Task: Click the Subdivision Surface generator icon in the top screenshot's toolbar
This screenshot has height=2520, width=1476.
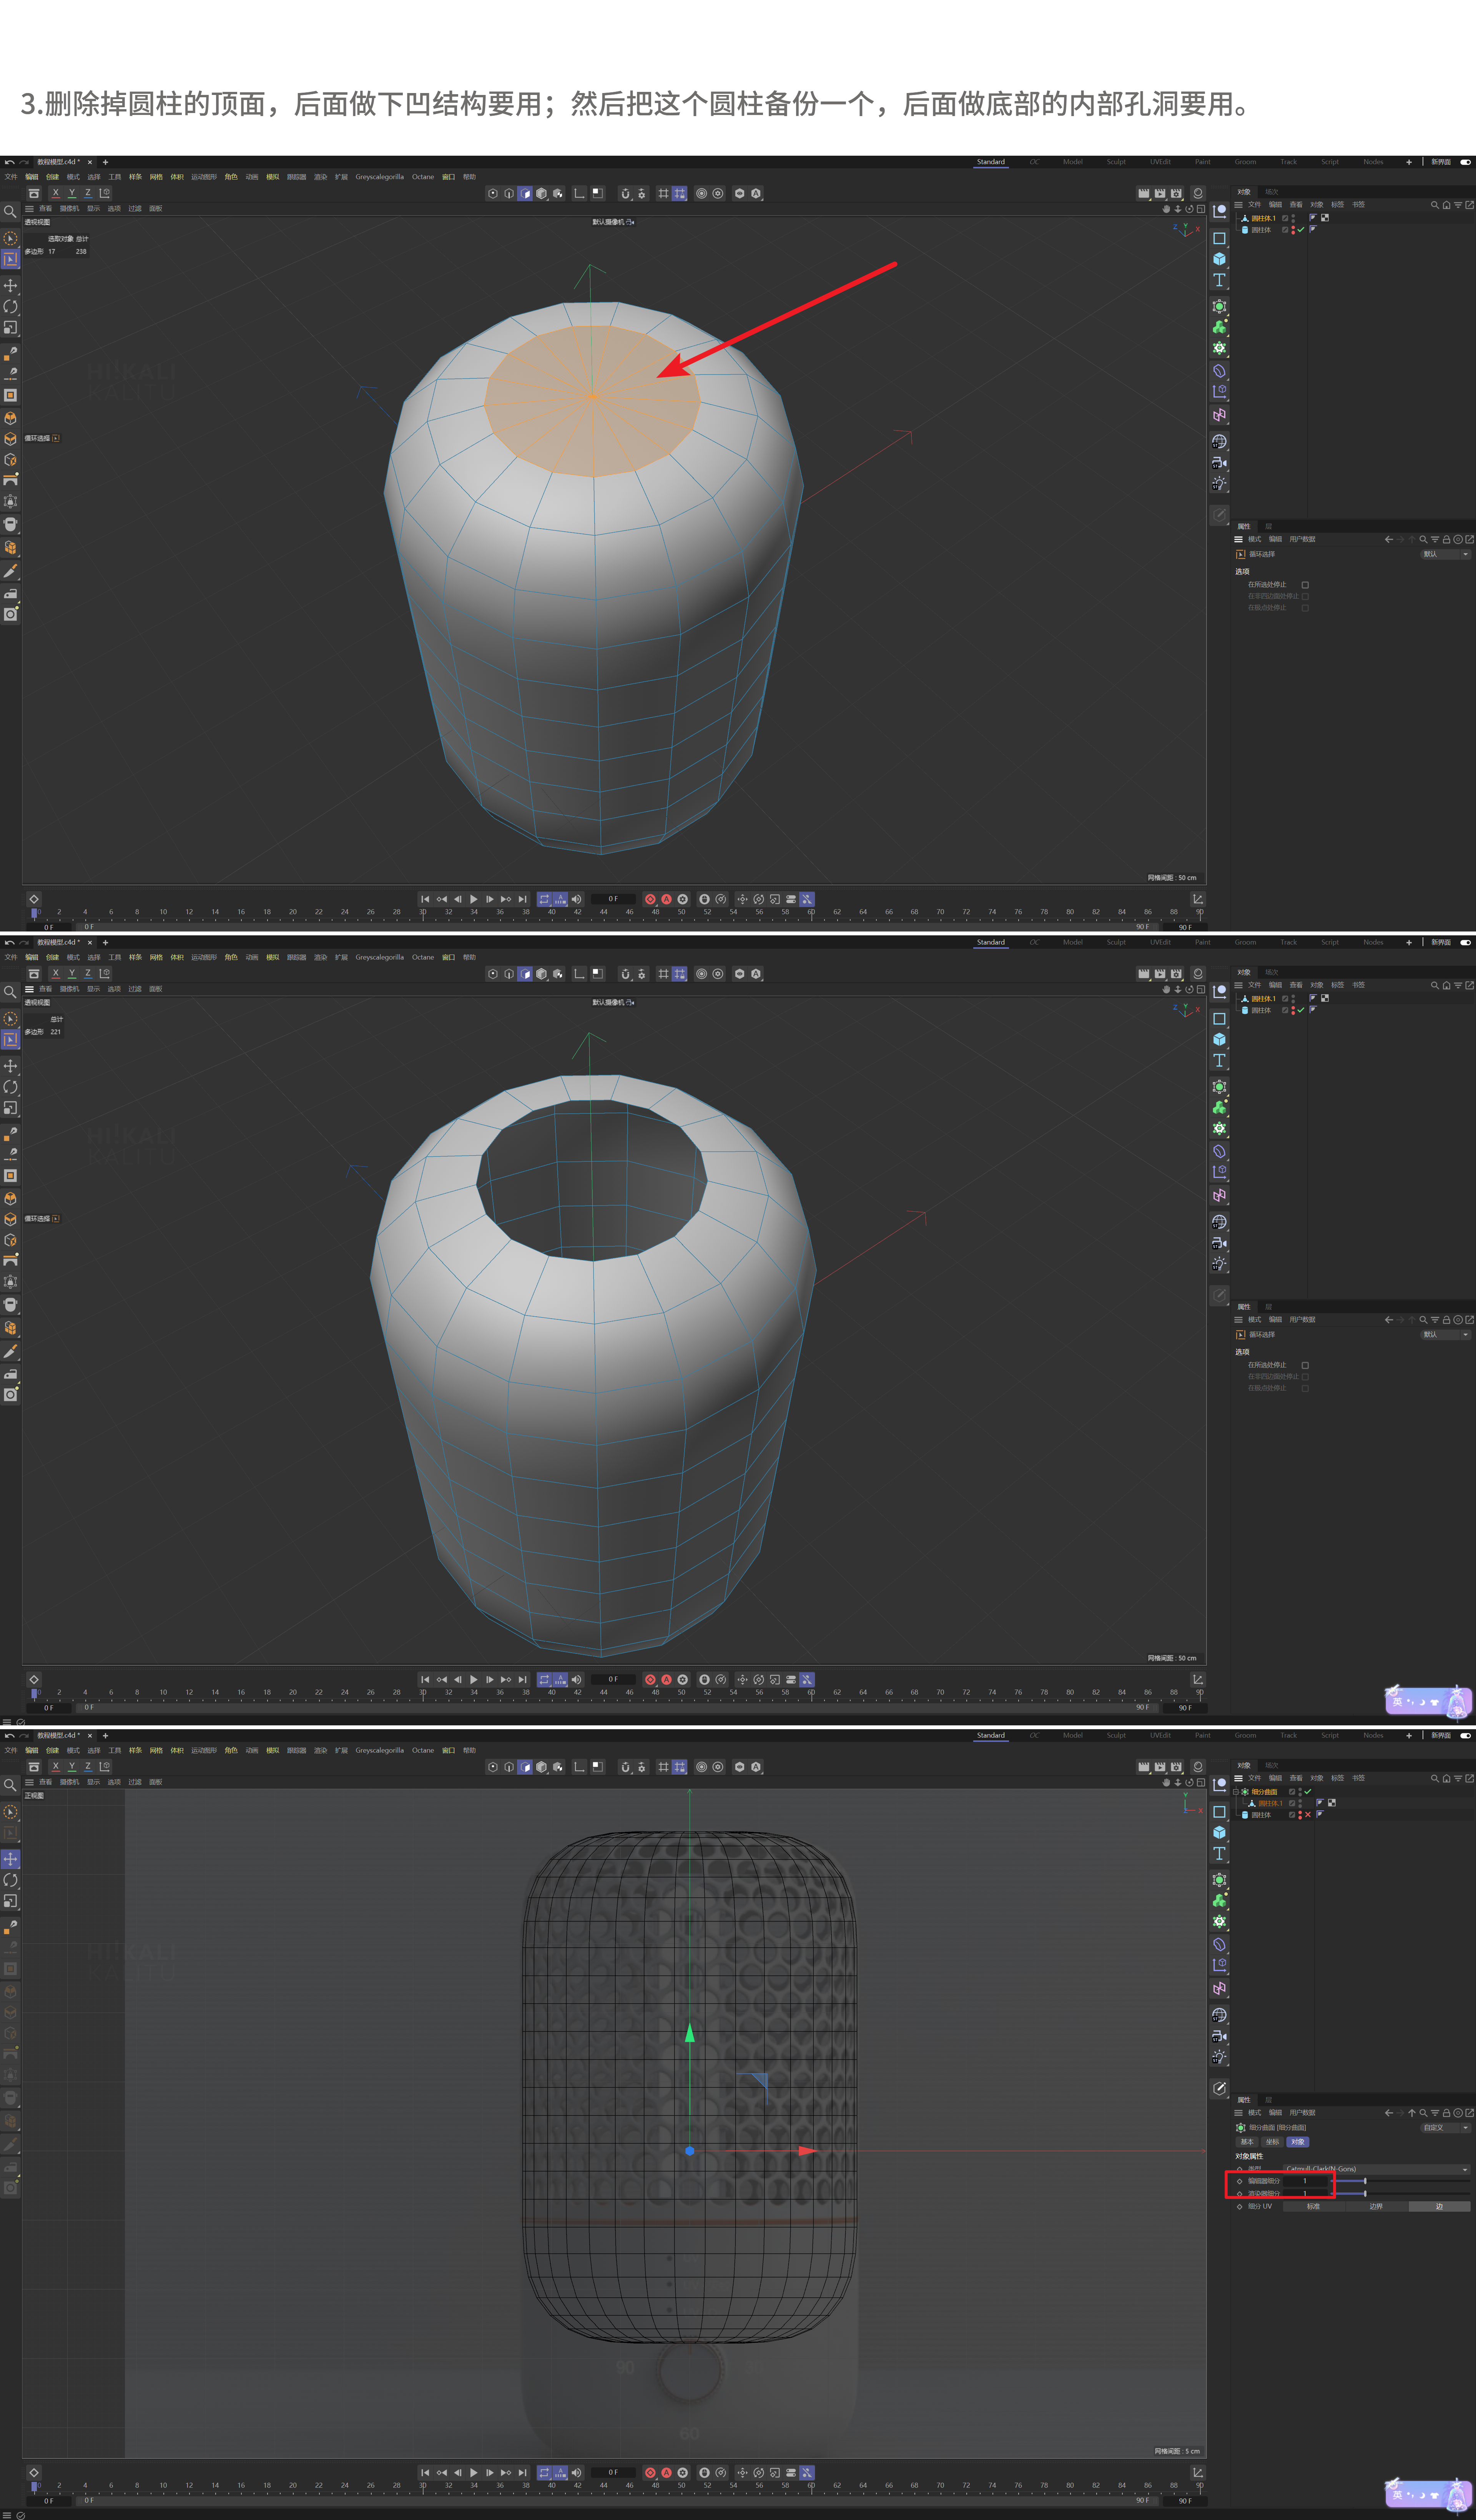Action: pyautogui.click(x=1219, y=306)
